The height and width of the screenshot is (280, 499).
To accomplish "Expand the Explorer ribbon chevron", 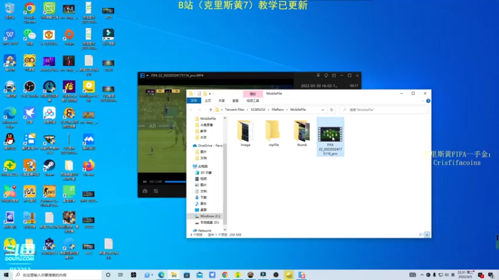I will [422, 101].
